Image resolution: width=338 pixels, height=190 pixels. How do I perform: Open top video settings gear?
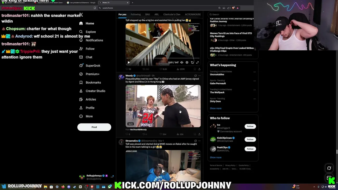(x=187, y=63)
